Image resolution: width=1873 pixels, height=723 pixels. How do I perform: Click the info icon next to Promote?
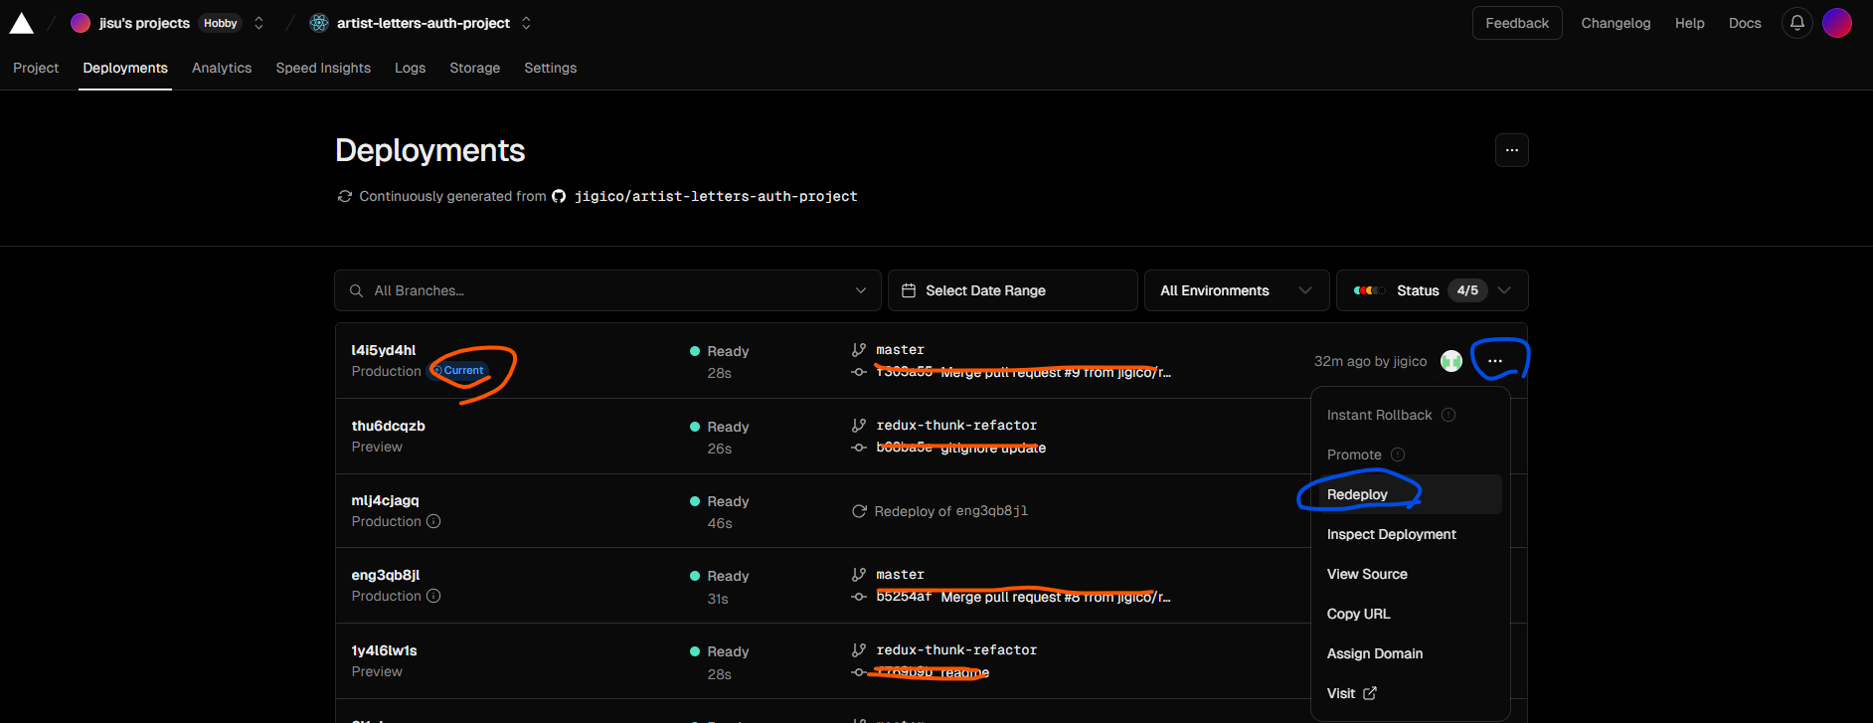(1398, 454)
